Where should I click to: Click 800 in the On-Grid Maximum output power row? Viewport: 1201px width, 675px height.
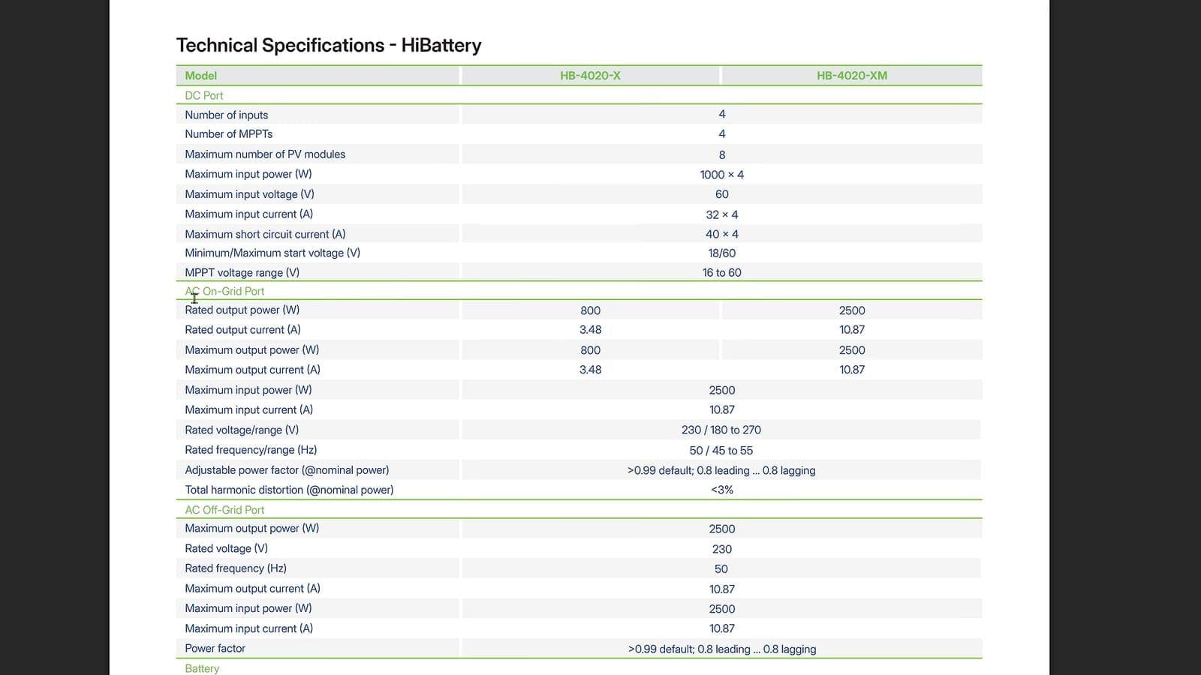coord(591,350)
